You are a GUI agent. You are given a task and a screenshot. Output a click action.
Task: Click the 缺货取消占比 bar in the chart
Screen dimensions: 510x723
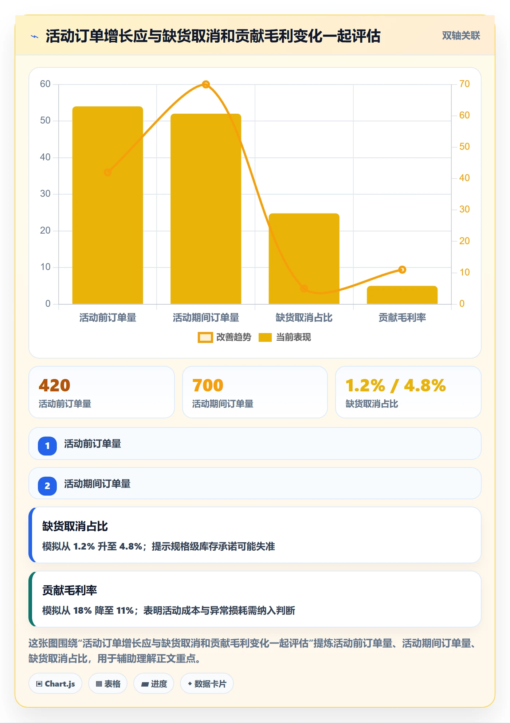pyautogui.click(x=304, y=259)
